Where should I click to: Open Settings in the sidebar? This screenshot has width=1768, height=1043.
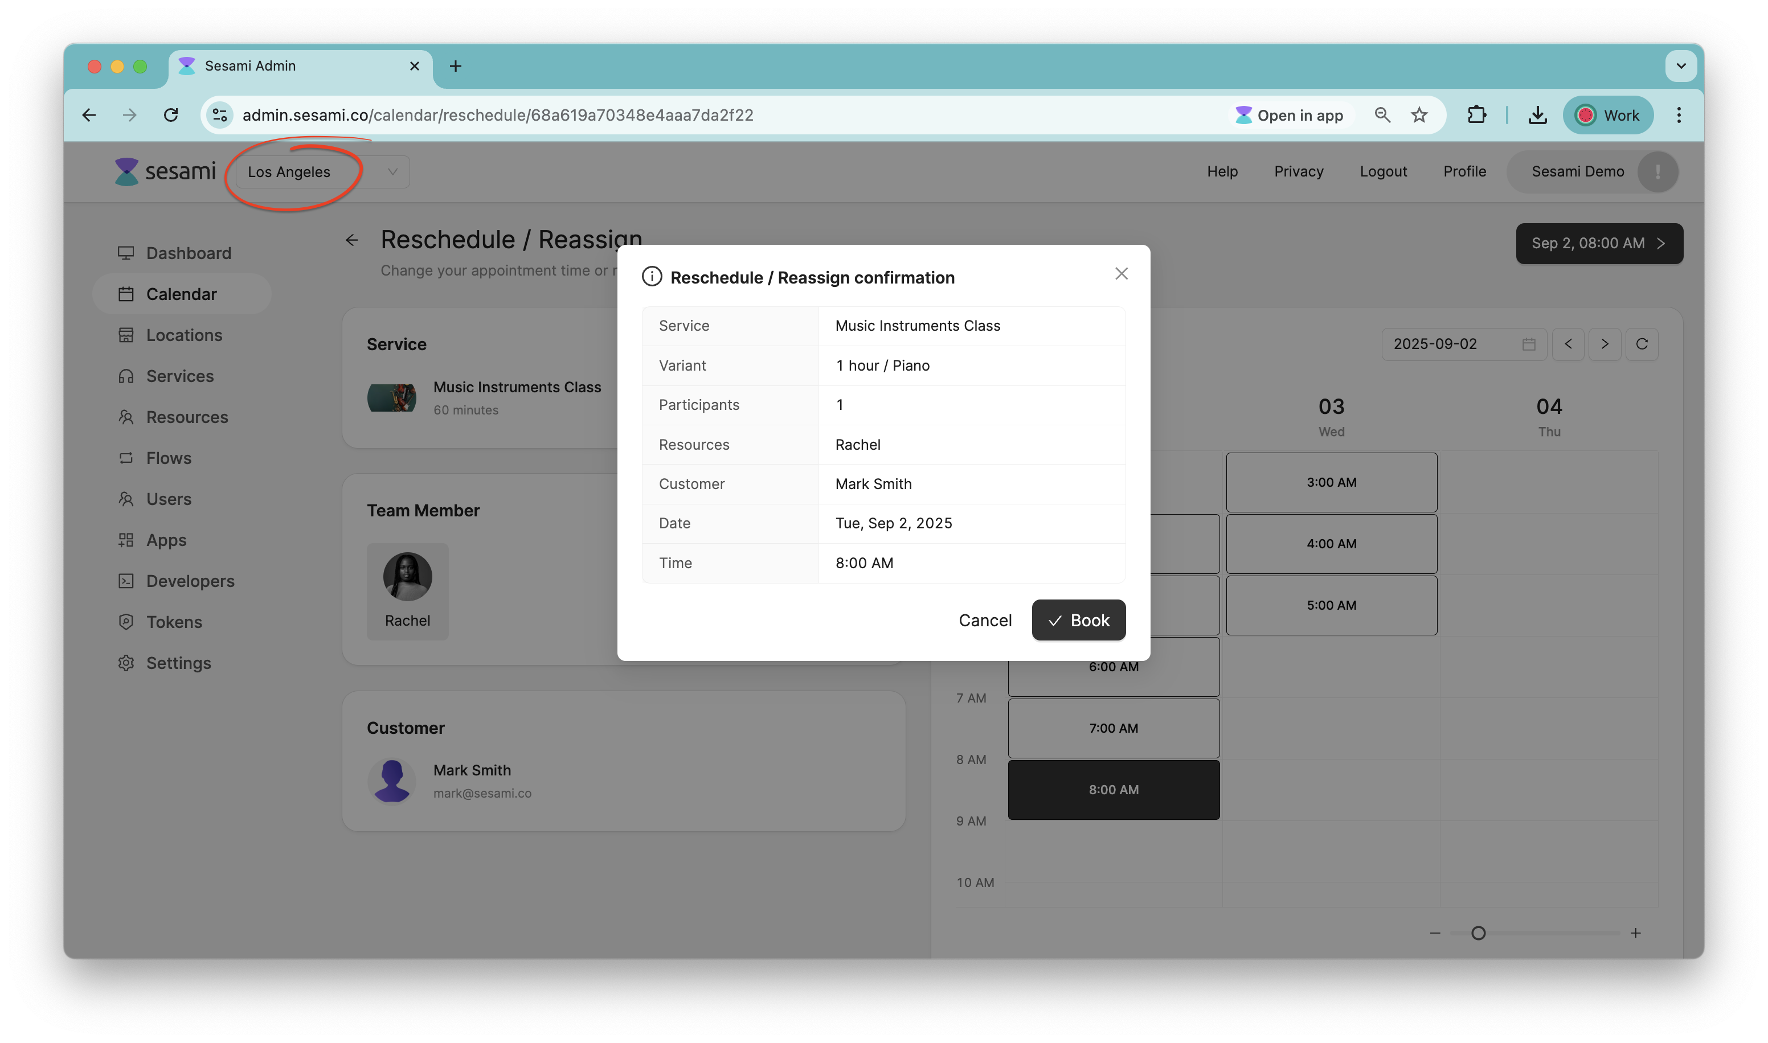tap(178, 663)
